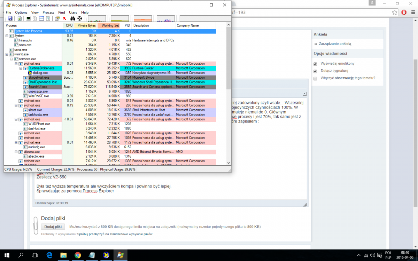Viewport: 418px width, 261px height.
Task: Collapse the wininit.exe tree node
Action: 7,54
